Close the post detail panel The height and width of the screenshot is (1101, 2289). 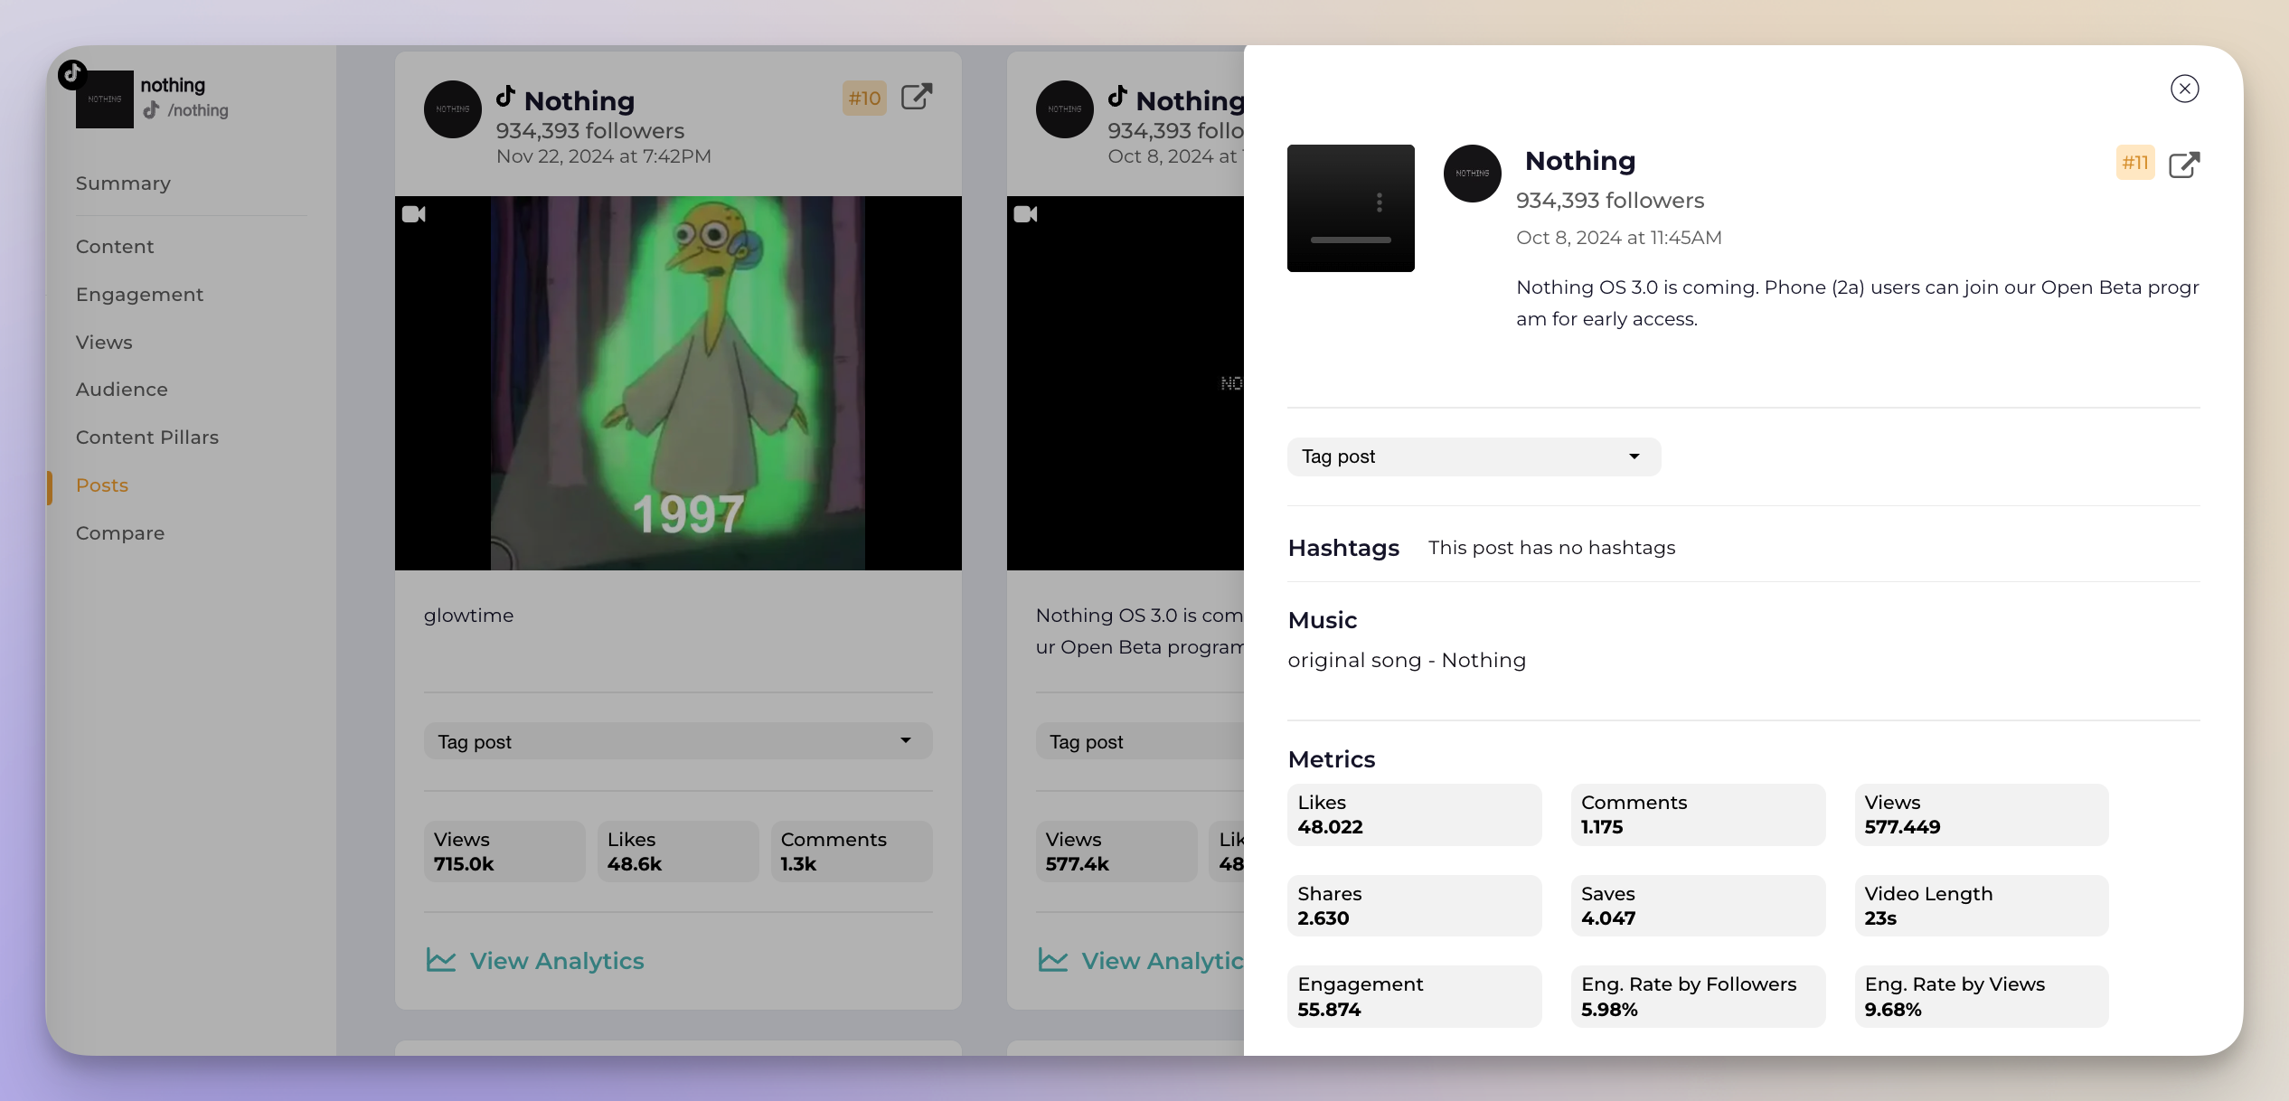click(2184, 89)
